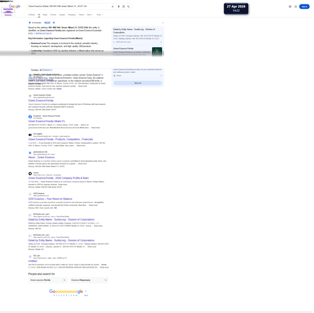Search for Green essence florida suggestion

(47, 280)
